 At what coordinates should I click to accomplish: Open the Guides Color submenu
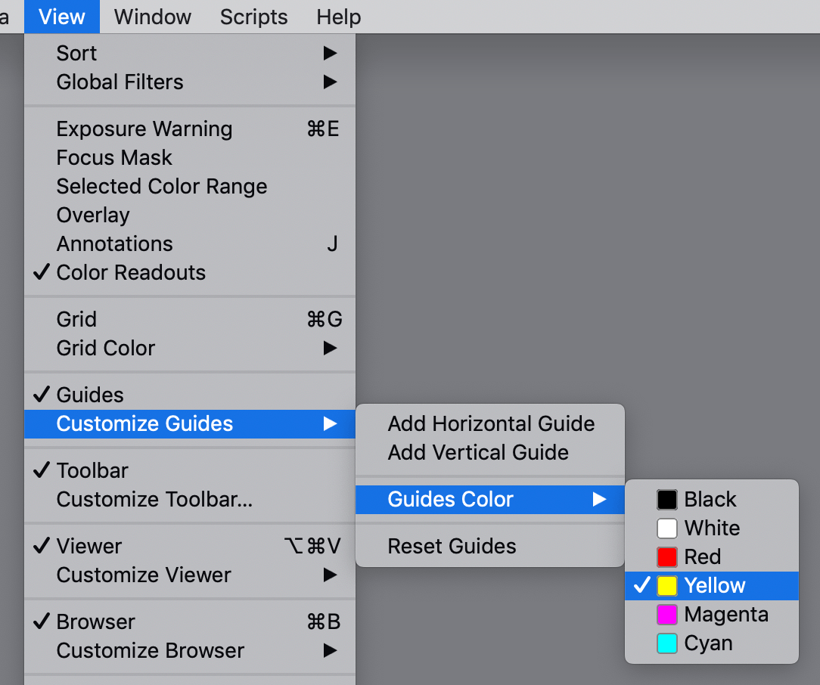(x=490, y=500)
